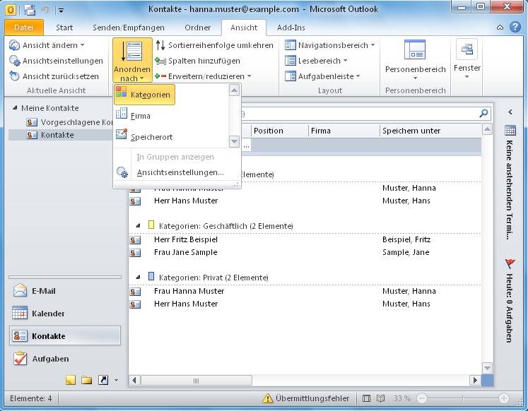Click the red flag tasks icon
Screen dimensions: 528x411
[510, 263]
